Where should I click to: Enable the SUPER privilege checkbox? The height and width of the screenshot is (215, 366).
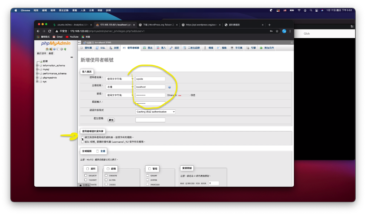(x=147, y=180)
